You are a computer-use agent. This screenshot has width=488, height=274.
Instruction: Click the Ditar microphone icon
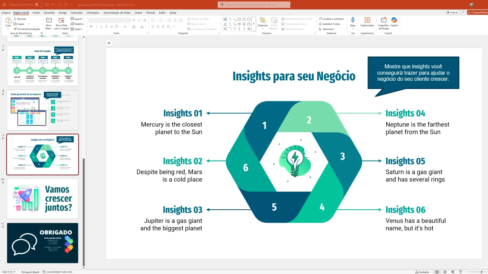coord(353,21)
